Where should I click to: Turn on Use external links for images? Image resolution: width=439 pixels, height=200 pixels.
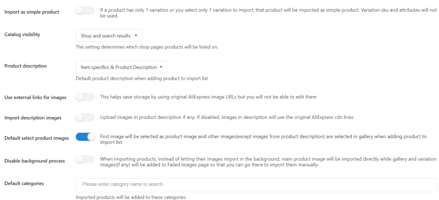coord(85,97)
